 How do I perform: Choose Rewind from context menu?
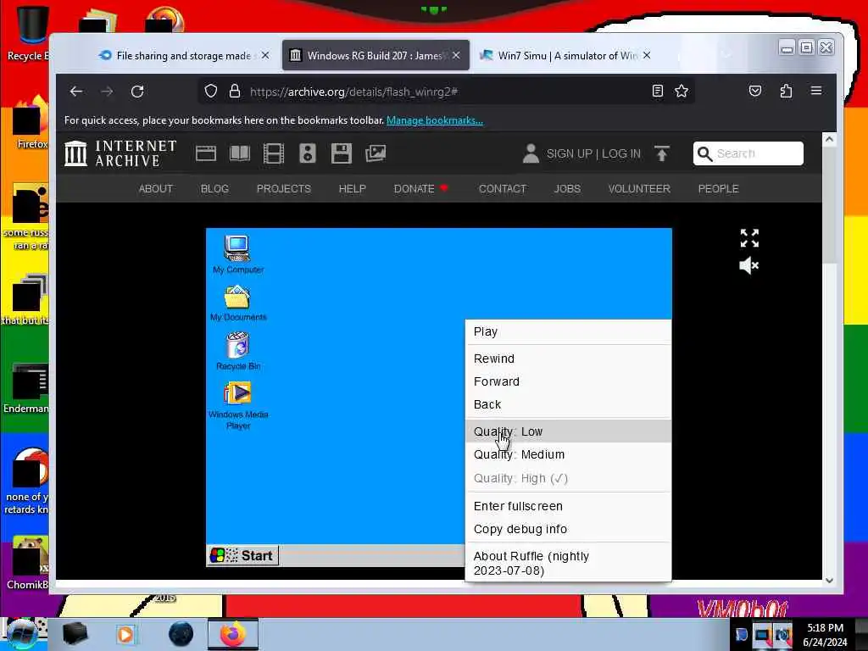[x=568, y=359]
